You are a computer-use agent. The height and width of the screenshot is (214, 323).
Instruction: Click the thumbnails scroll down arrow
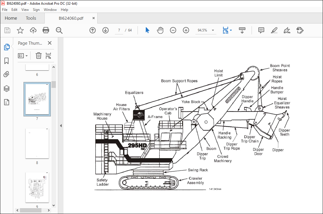pos(54,205)
